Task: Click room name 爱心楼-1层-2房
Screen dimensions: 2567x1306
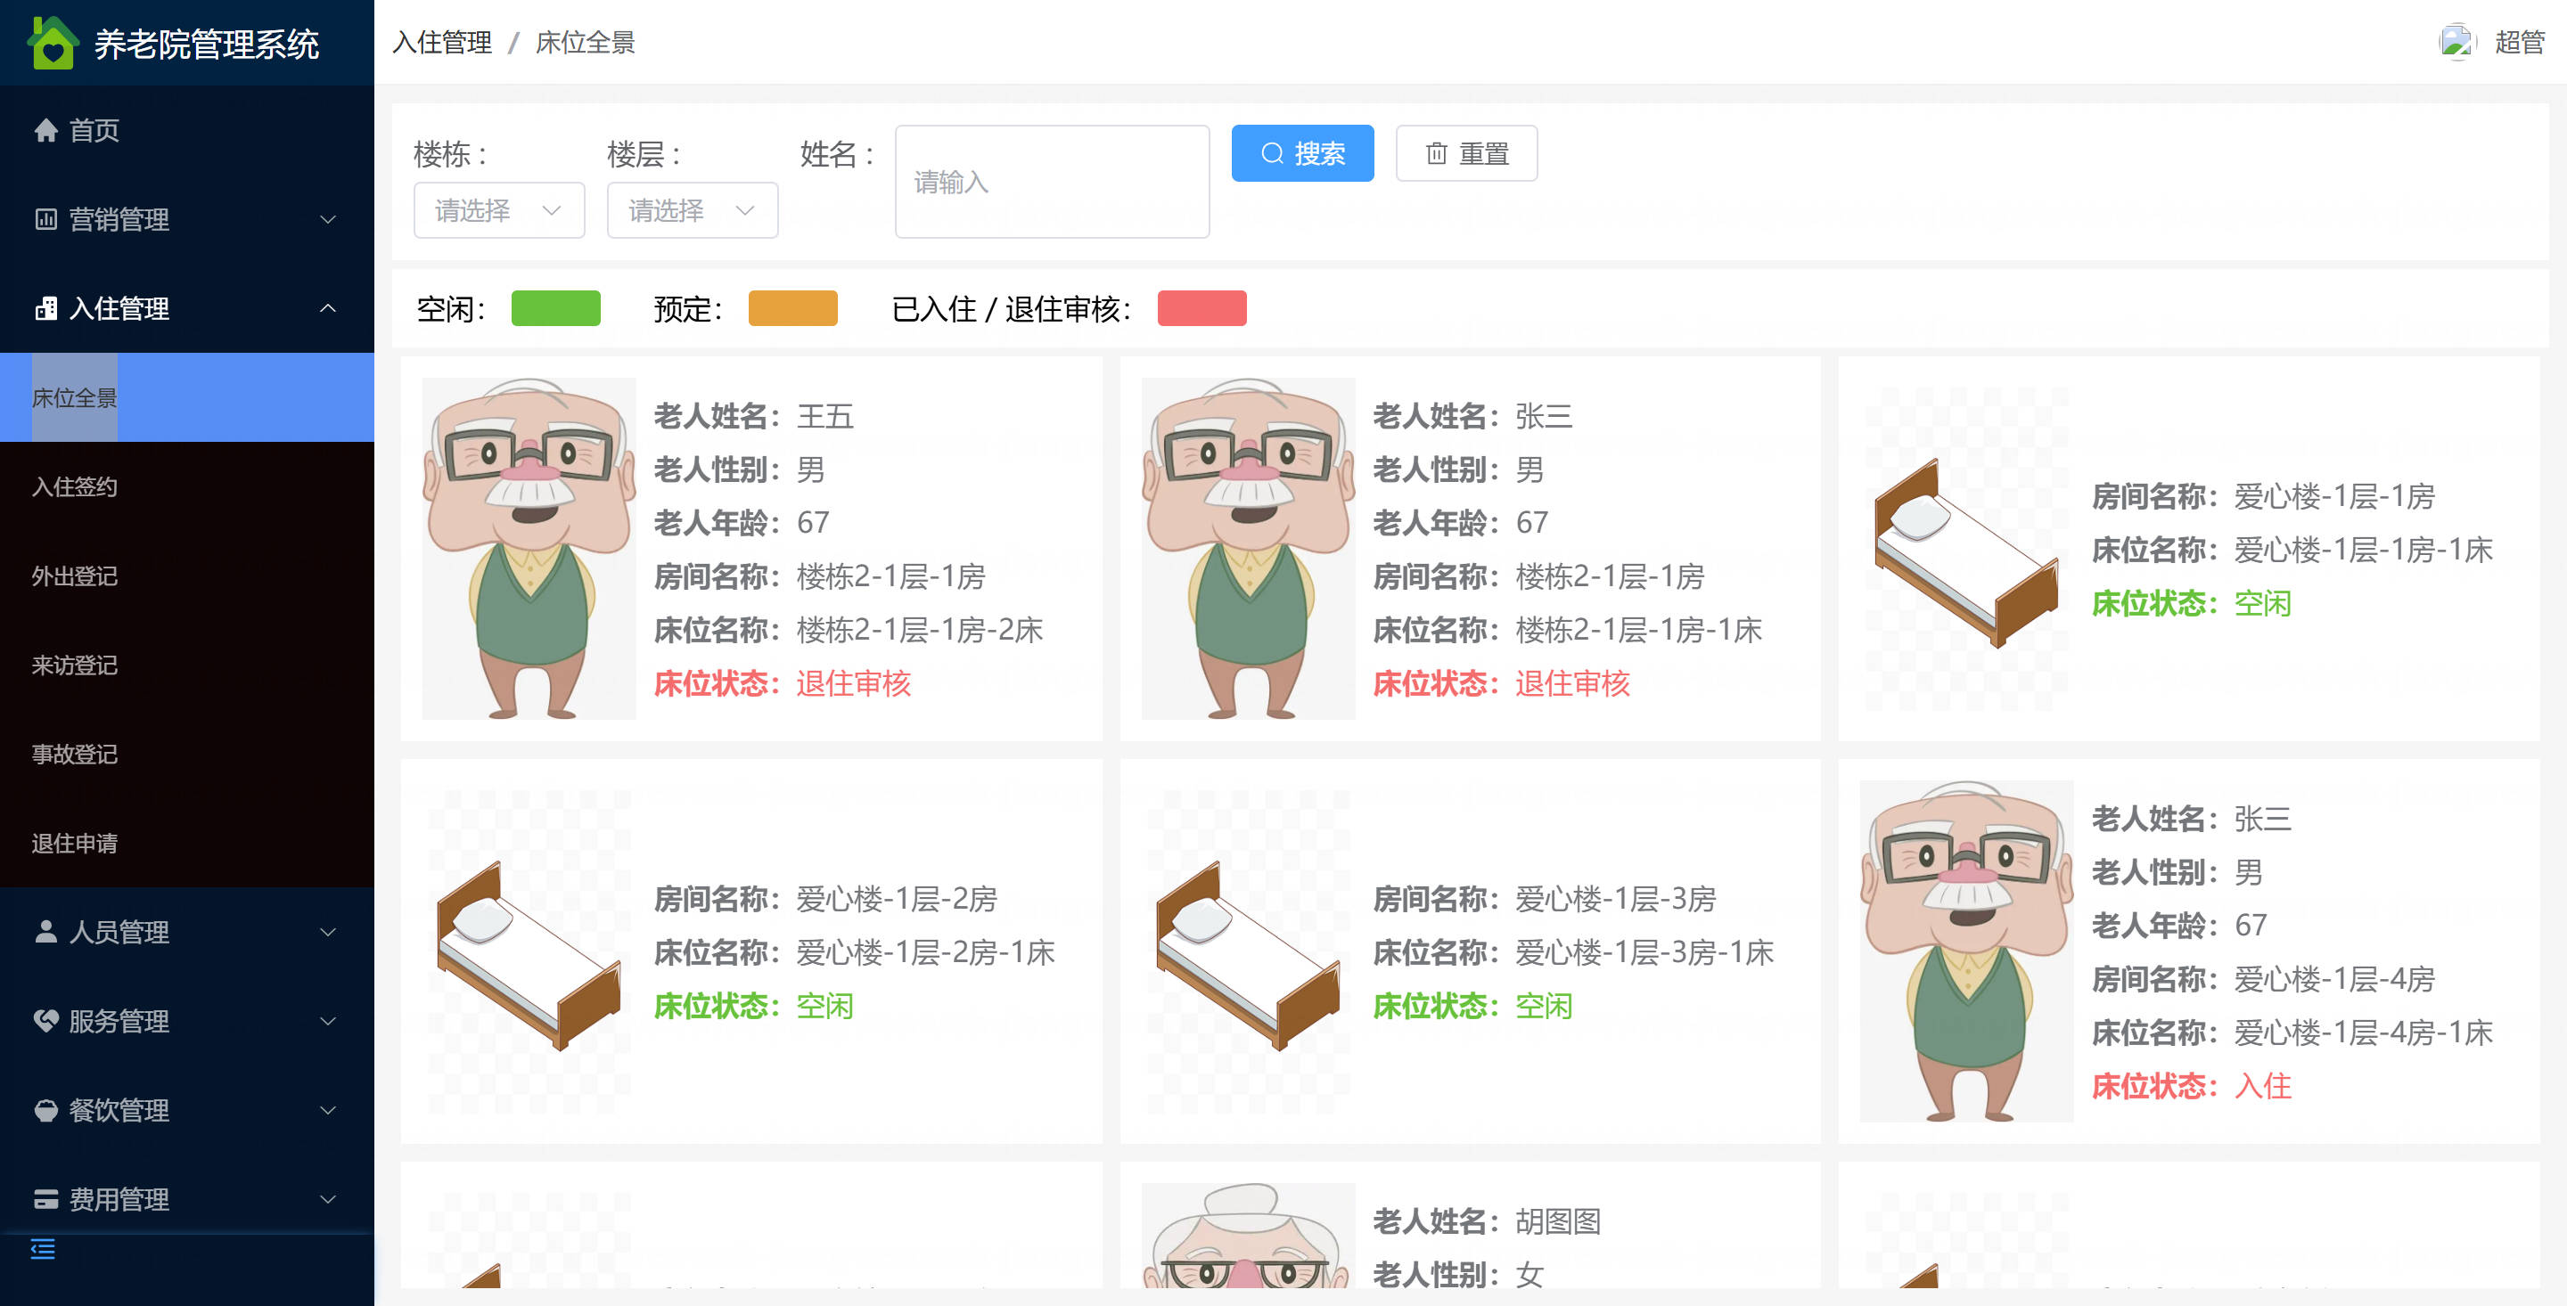Action: pyautogui.click(x=897, y=899)
